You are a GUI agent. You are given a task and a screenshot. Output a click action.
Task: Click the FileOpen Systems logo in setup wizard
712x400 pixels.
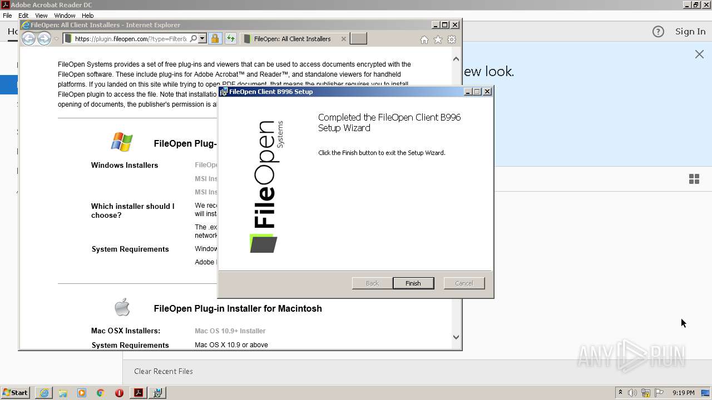tap(267, 186)
